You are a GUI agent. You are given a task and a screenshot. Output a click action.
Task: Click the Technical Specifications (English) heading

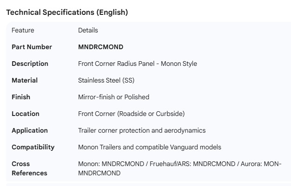pyautogui.click(x=67, y=13)
